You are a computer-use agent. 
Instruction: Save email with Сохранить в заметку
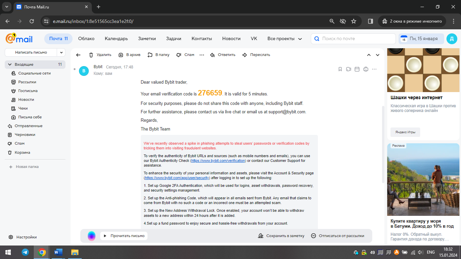(x=281, y=236)
